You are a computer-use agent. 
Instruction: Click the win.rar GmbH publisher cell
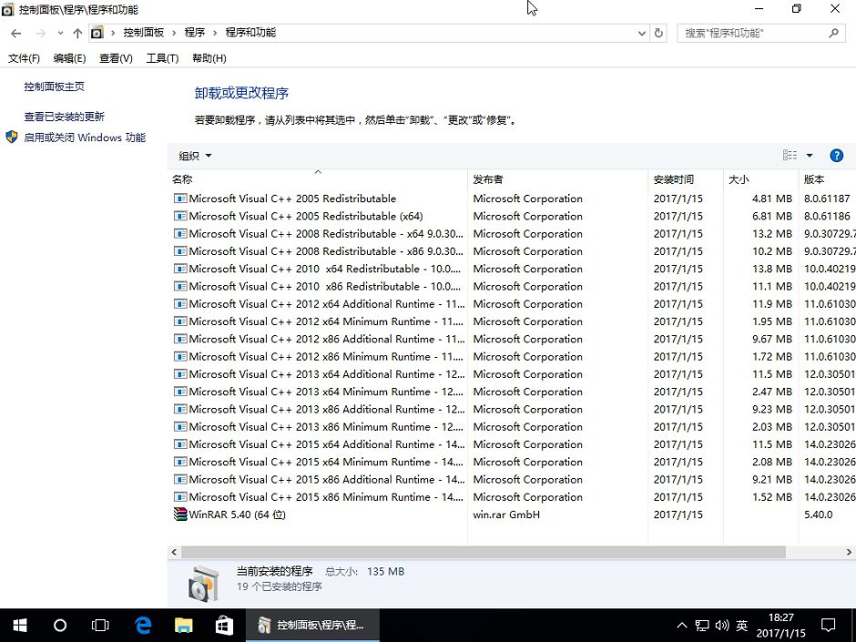[x=506, y=515]
